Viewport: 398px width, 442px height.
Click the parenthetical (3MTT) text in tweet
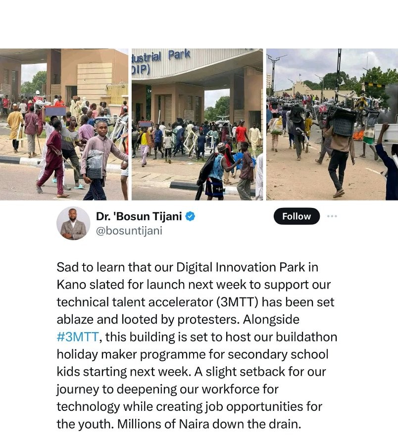coord(237,302)
